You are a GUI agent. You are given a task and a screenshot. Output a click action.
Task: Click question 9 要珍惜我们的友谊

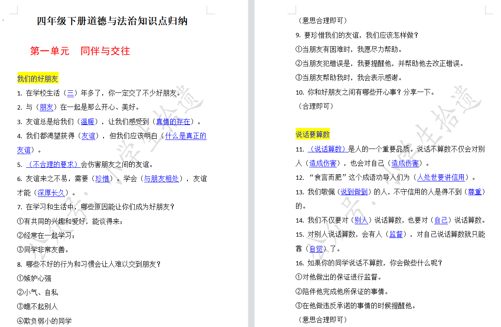357,35
